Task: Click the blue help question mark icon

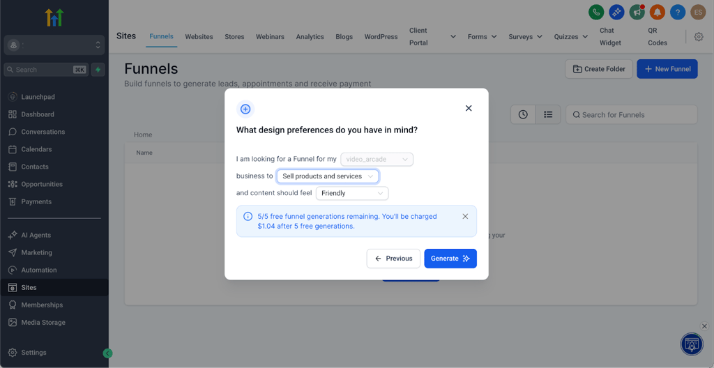Action: (678, 12)
